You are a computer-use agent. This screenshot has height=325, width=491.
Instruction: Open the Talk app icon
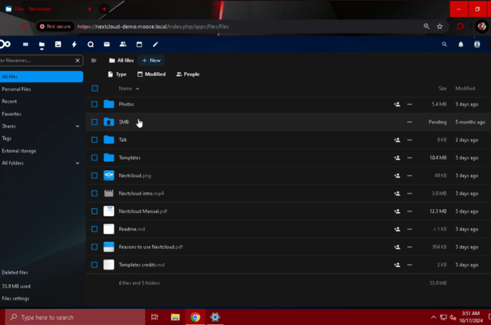click(x=91, y=45)
